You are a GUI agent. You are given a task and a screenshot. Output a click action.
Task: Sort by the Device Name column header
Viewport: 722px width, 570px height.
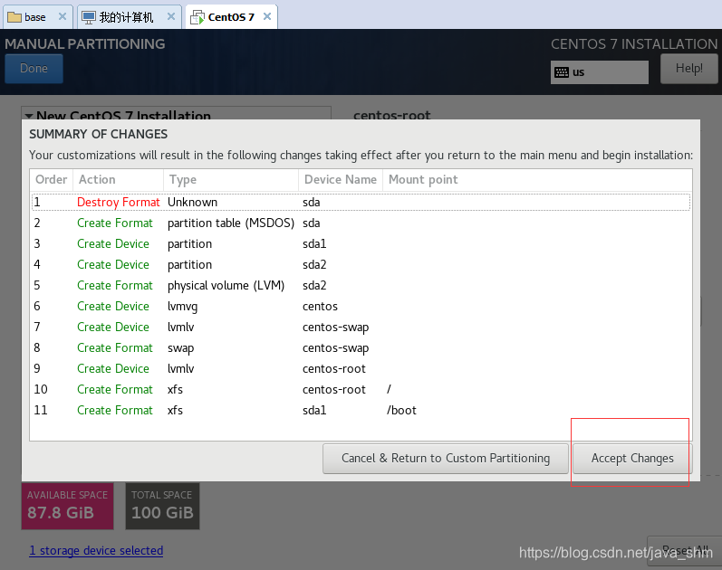341,179
